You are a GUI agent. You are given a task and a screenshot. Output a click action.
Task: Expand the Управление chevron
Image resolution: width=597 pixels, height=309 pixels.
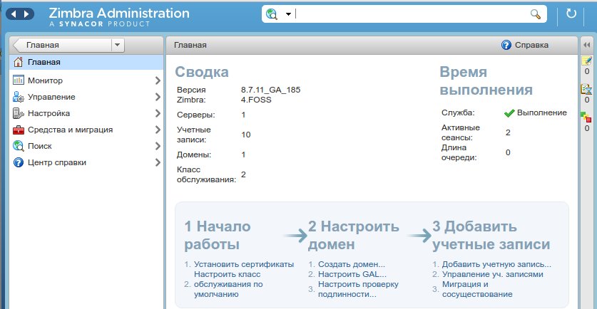pyautogui.click(x=158, y=97)
